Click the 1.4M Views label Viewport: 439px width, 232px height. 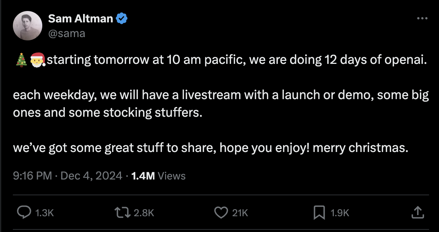point(158,176)
